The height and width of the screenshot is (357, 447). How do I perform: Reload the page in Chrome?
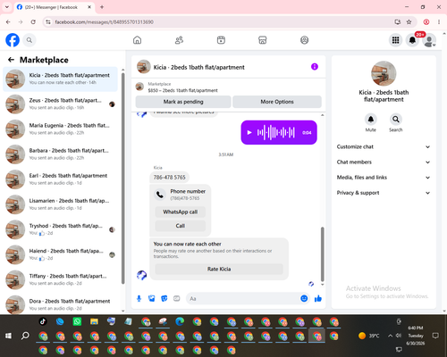click(33, 21)
